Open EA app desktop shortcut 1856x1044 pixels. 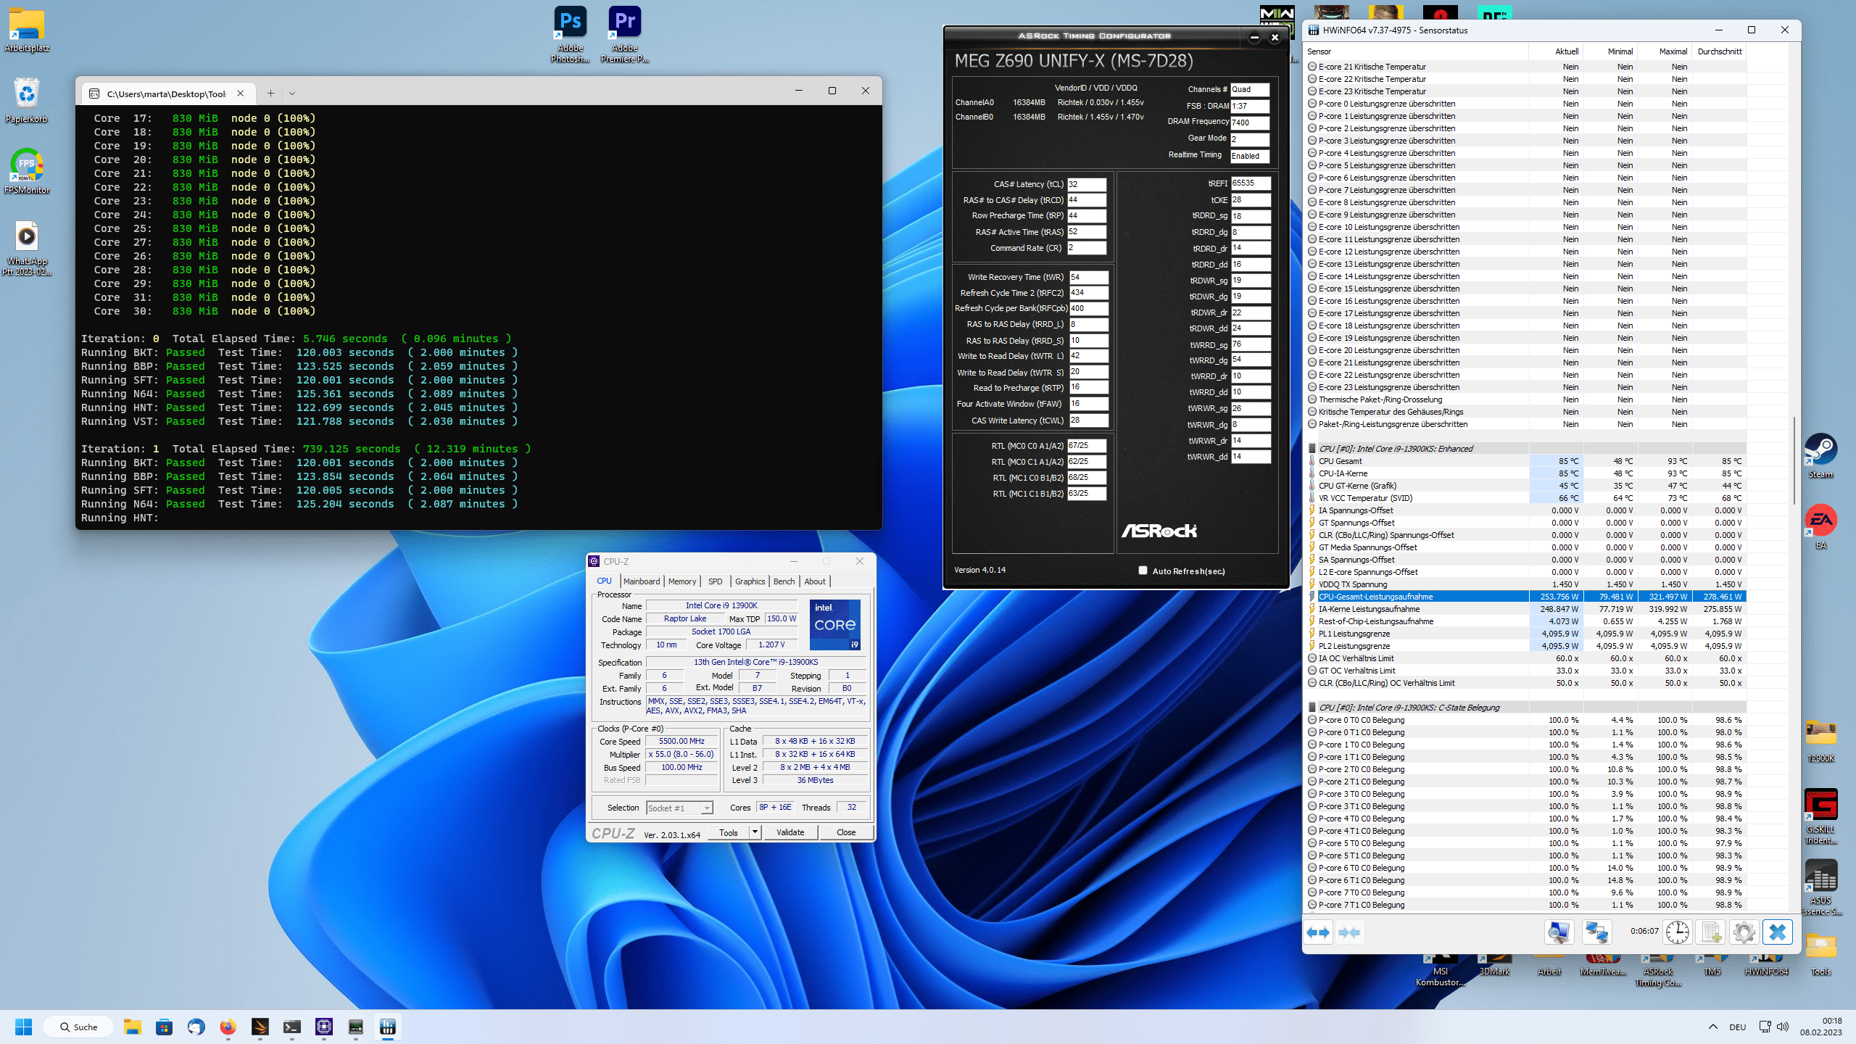(1820, 526)
